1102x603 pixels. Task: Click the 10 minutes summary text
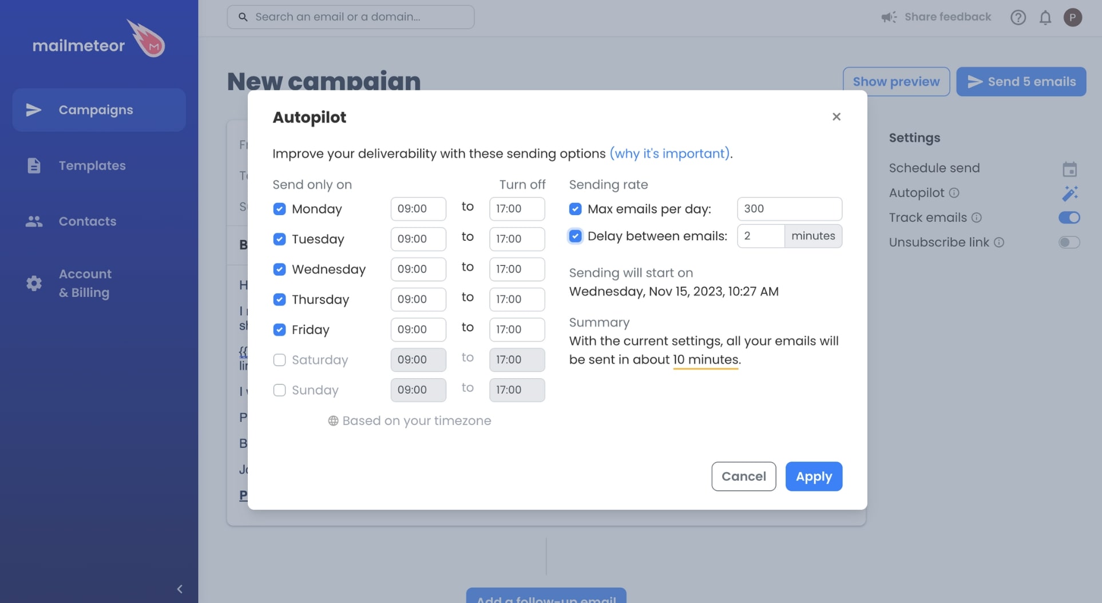point(705,359)
